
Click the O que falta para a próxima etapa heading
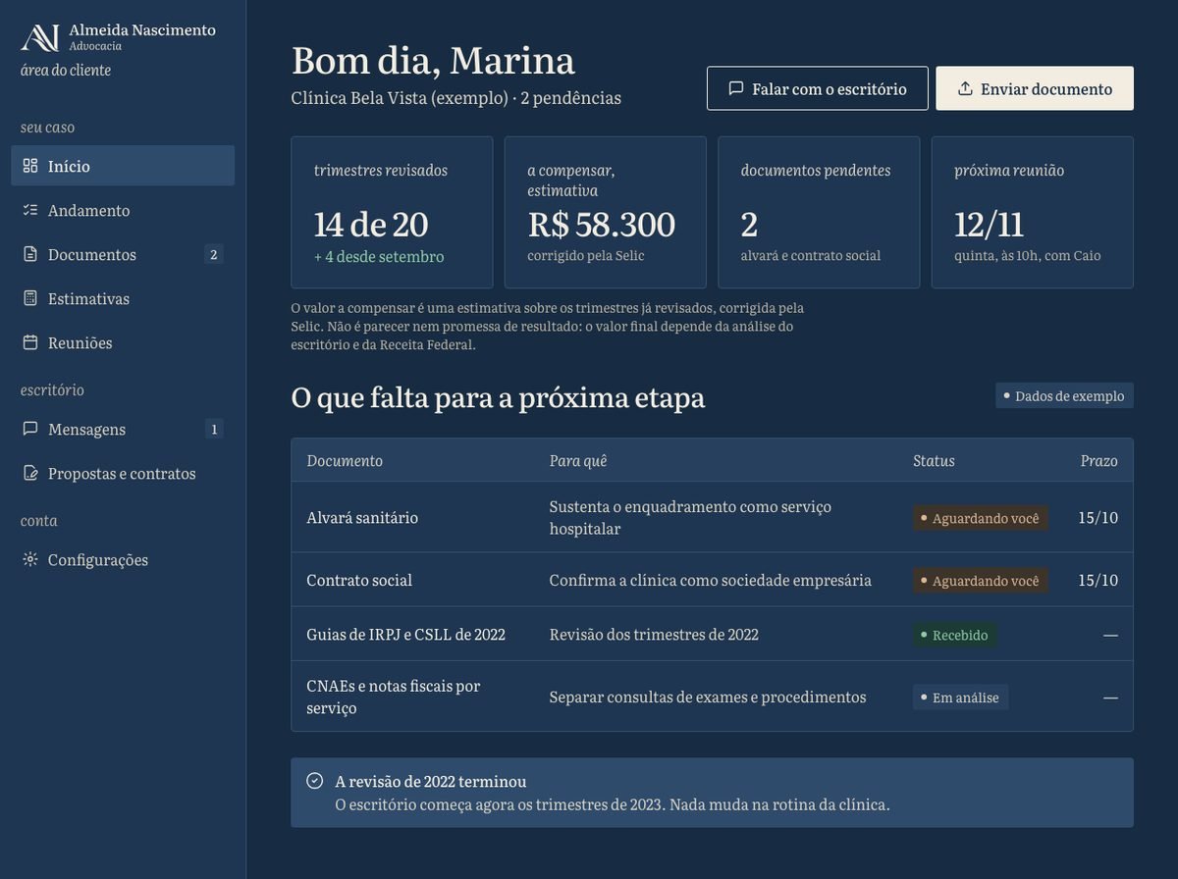point(498,397)
